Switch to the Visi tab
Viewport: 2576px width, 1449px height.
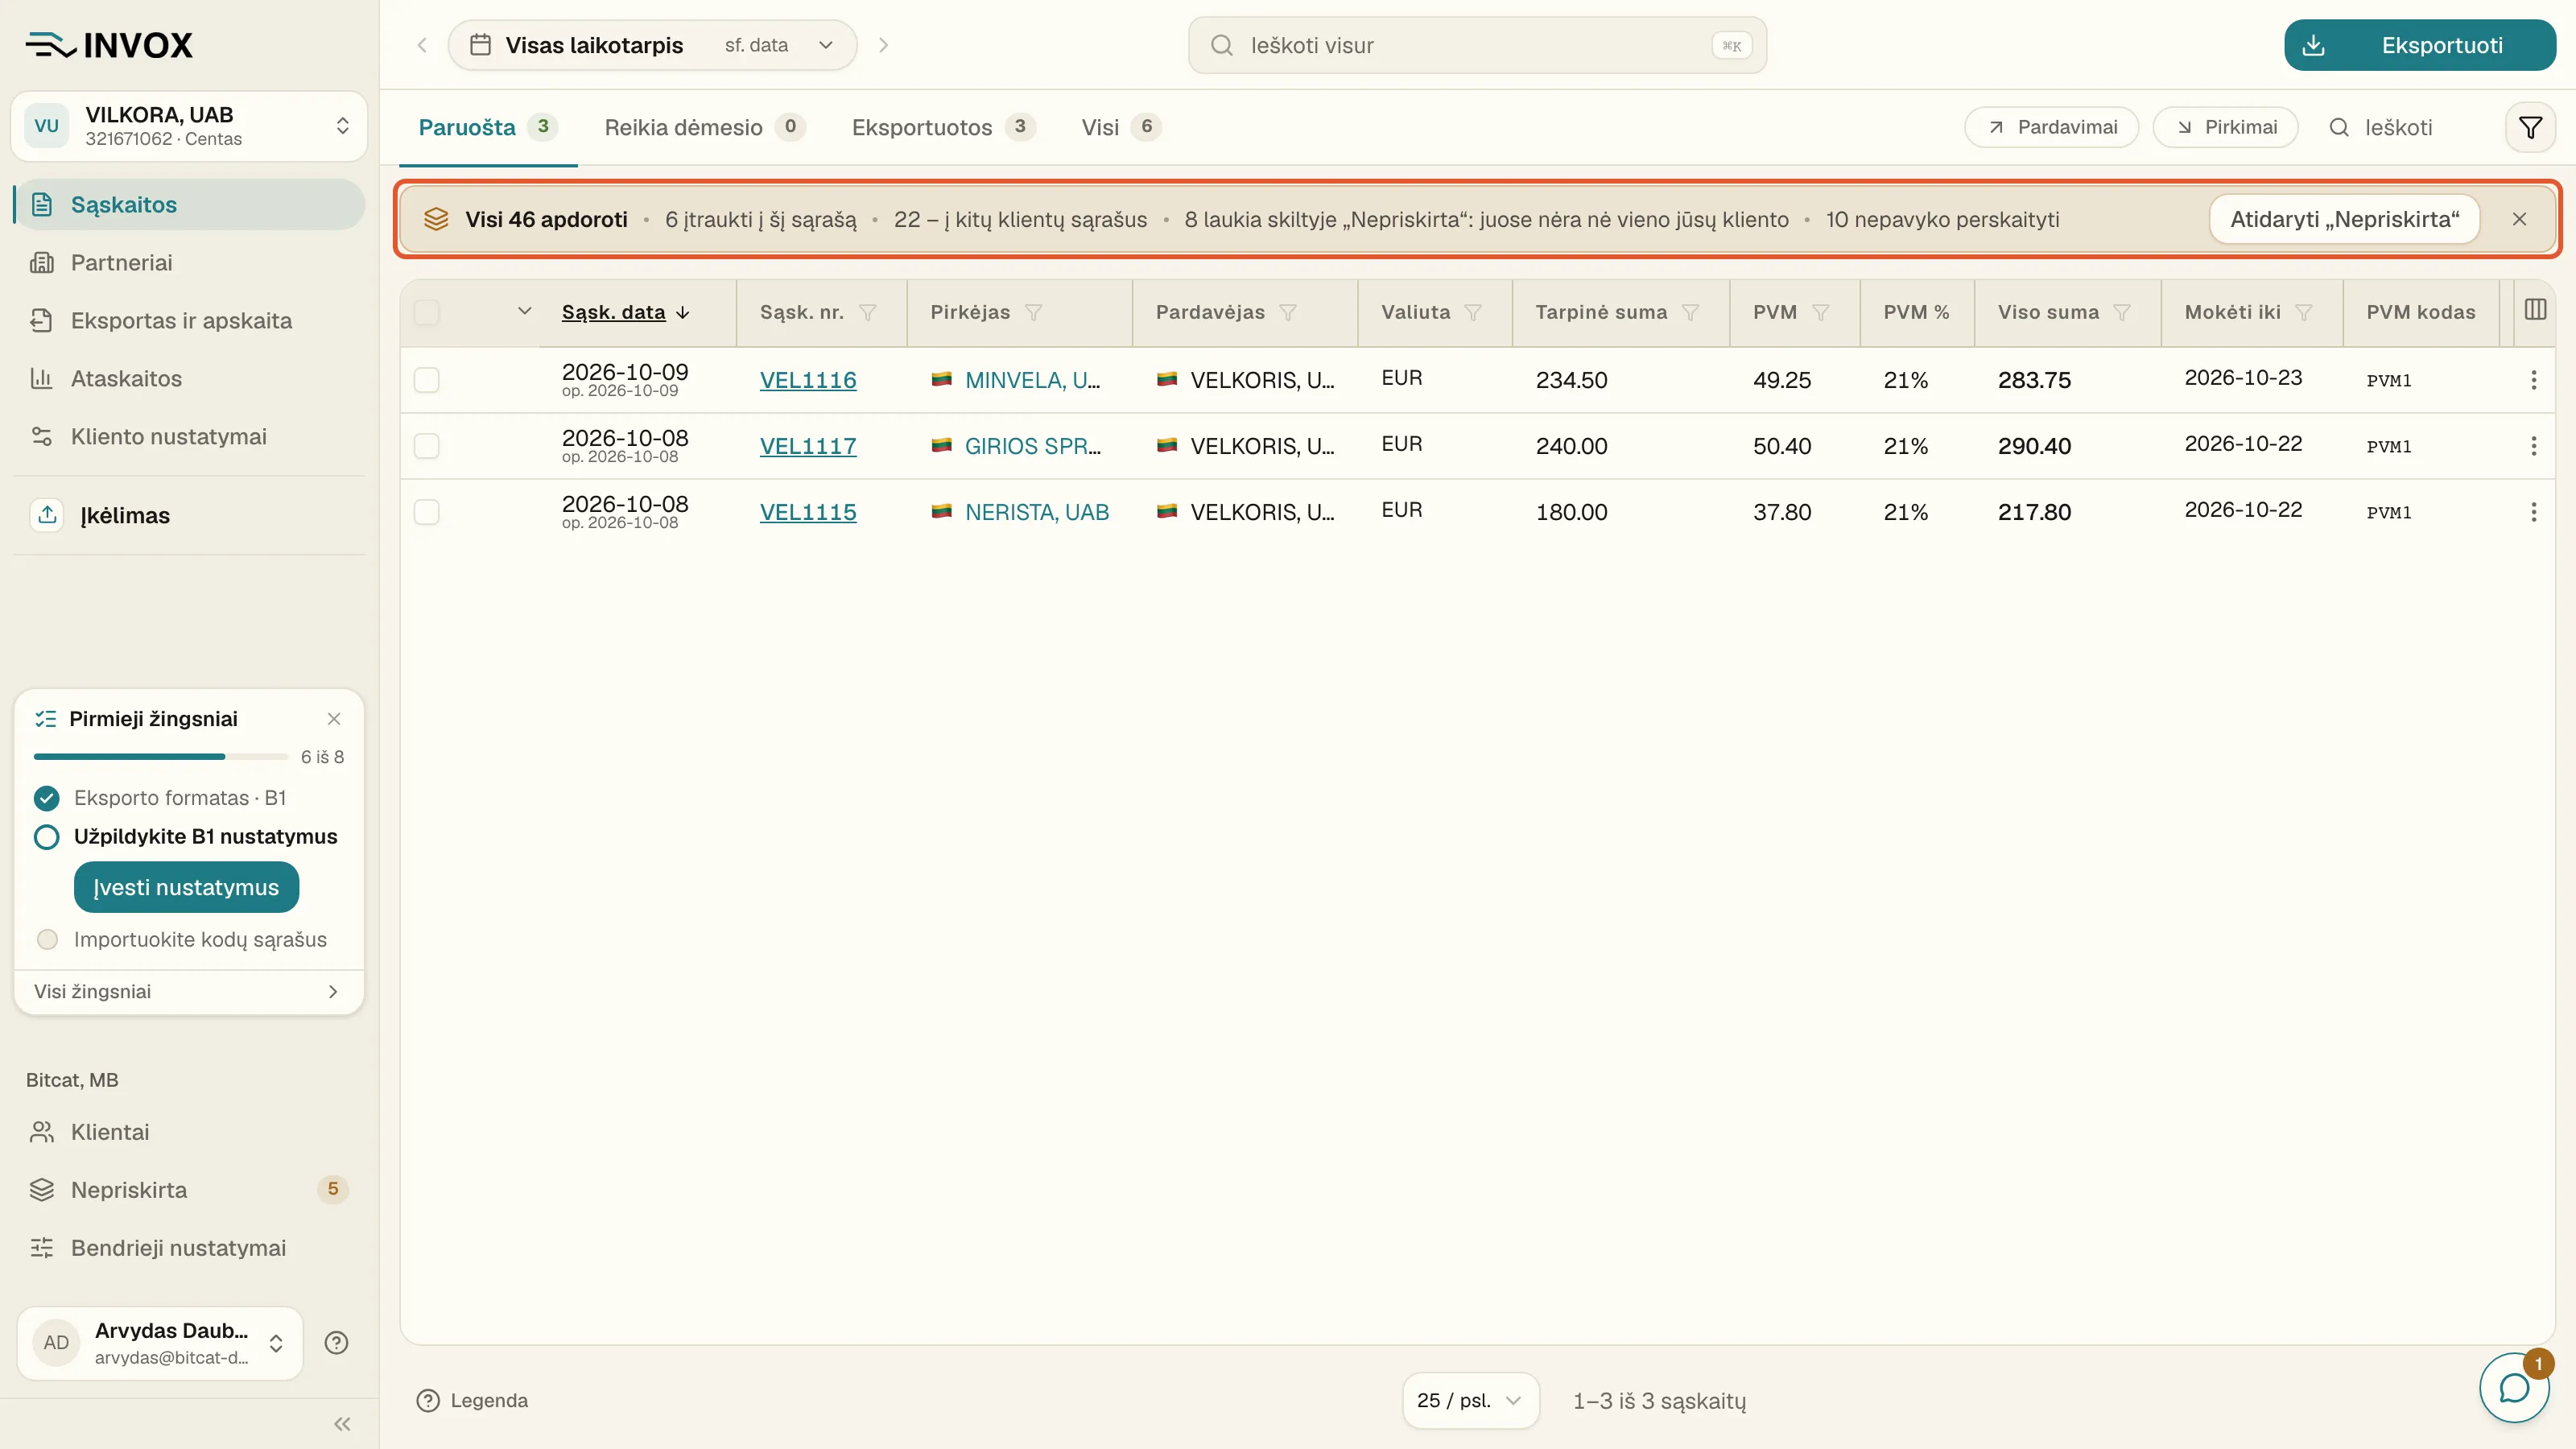[x=1120, y=127]
